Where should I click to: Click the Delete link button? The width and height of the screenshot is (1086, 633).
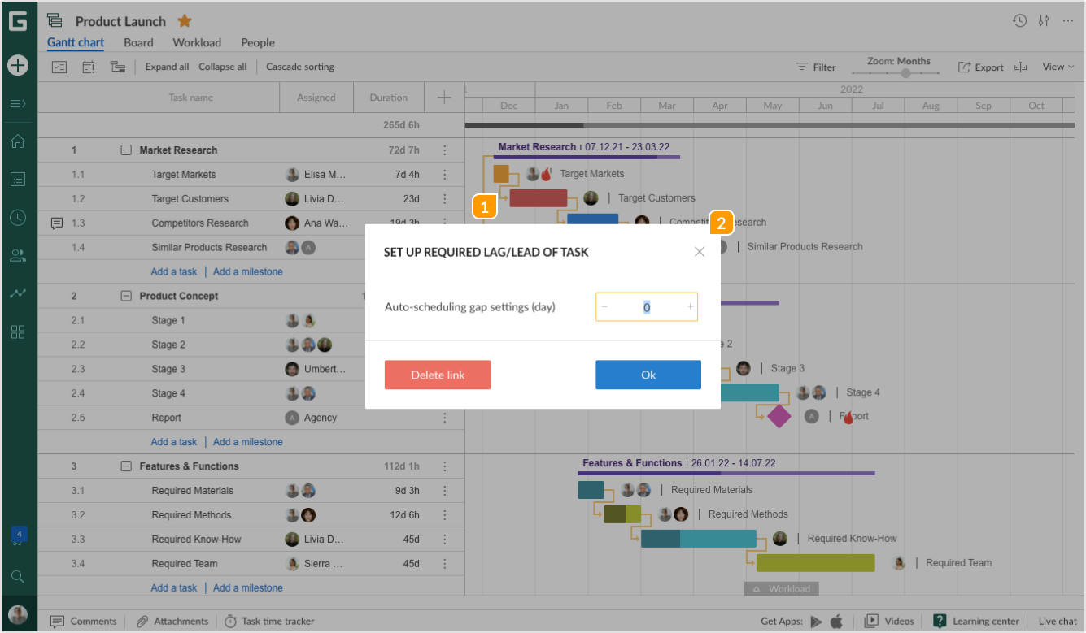click(x=438, y=375)
